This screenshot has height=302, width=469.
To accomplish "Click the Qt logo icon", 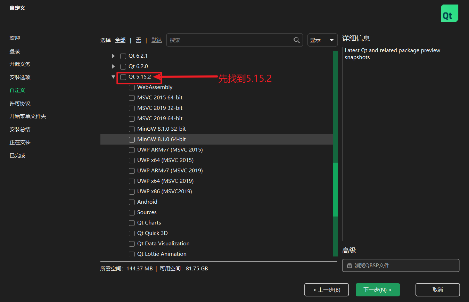I will 449,13.
